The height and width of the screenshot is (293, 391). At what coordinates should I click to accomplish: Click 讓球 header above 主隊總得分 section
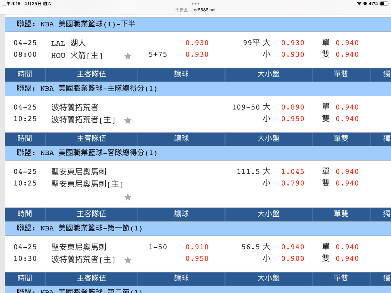181,74
